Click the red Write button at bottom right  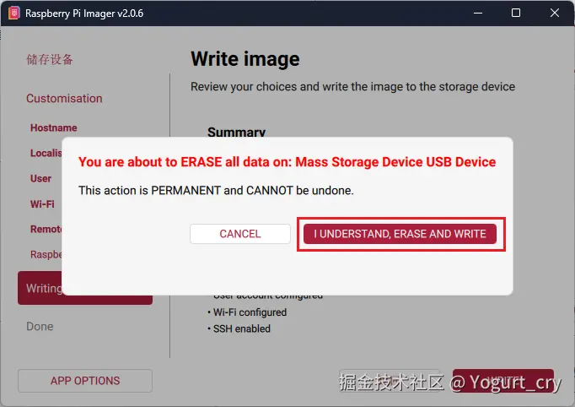[x=502, y=381]
